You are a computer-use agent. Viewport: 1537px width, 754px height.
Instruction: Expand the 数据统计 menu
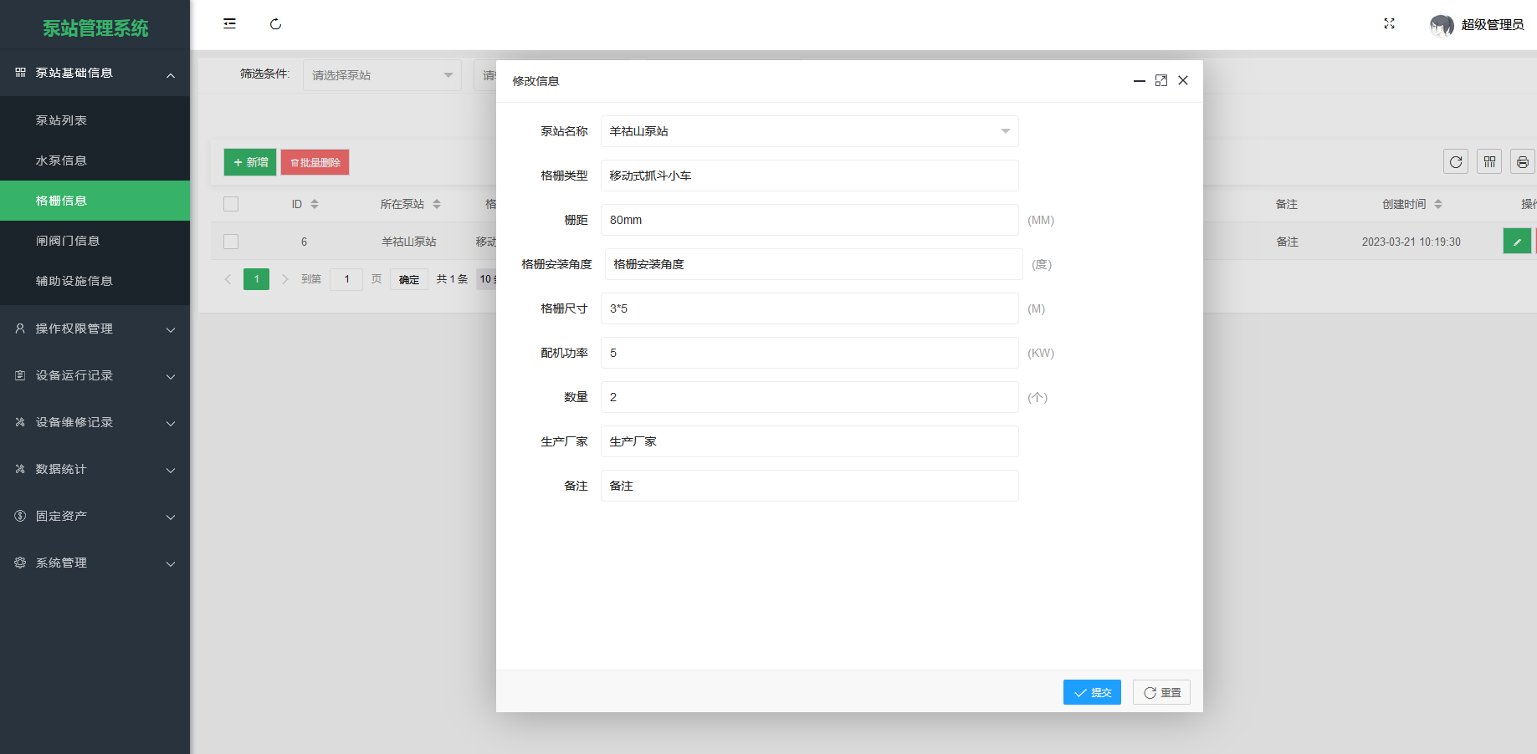(x=95, y=469)
